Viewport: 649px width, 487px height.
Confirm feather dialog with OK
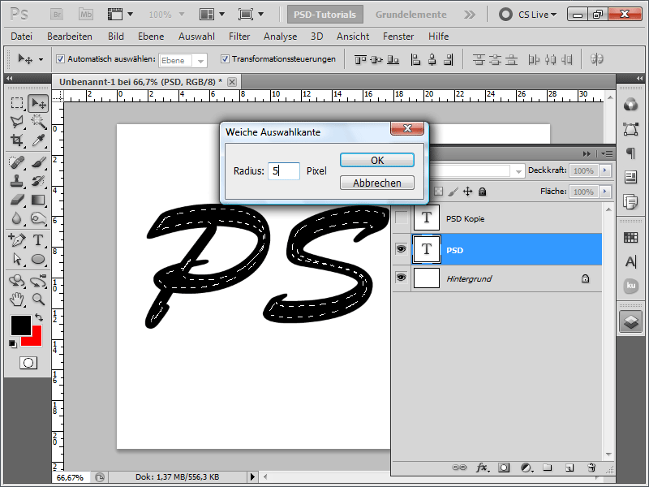pos(377,160)
